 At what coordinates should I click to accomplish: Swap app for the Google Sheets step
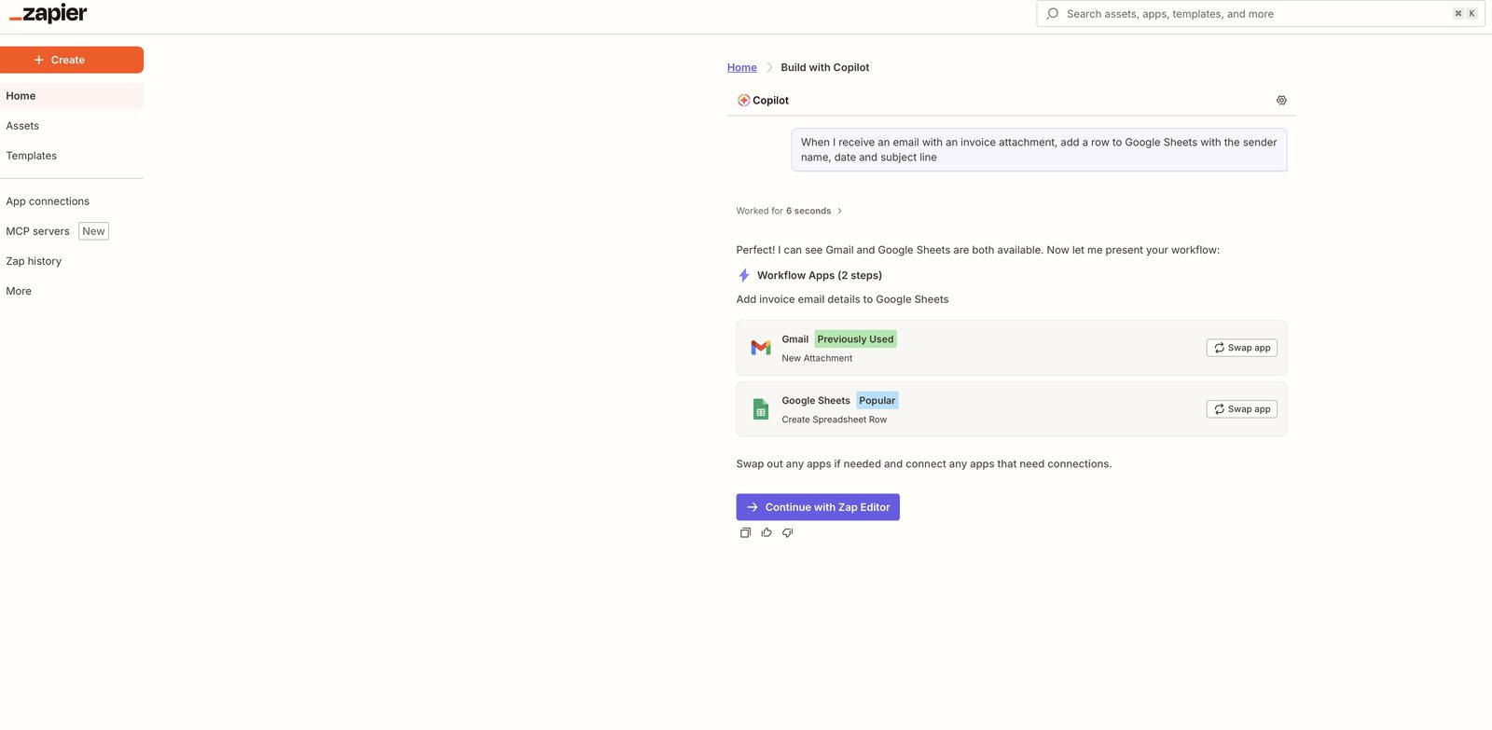(x=1241, y=409)
